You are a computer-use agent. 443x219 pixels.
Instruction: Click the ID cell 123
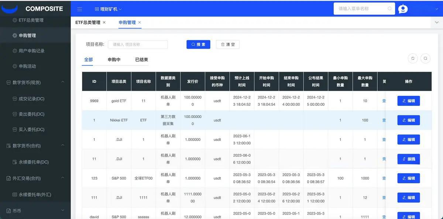point(94,178)
